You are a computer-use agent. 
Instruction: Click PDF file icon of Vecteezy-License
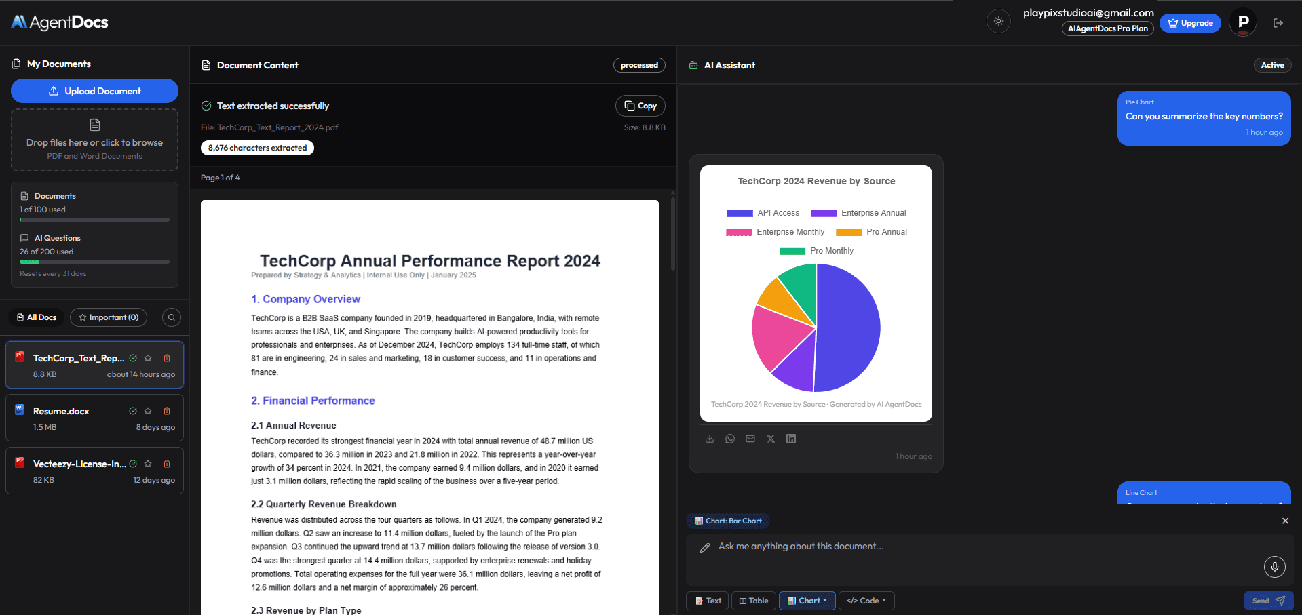[20, 462]
